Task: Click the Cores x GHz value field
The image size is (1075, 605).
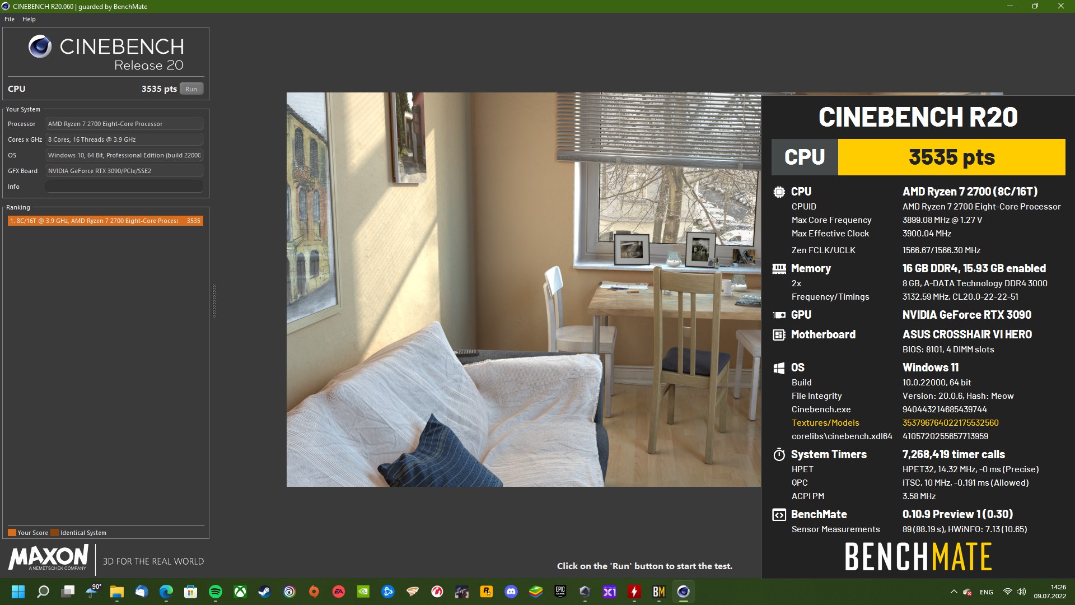Action: pos(124,139)
